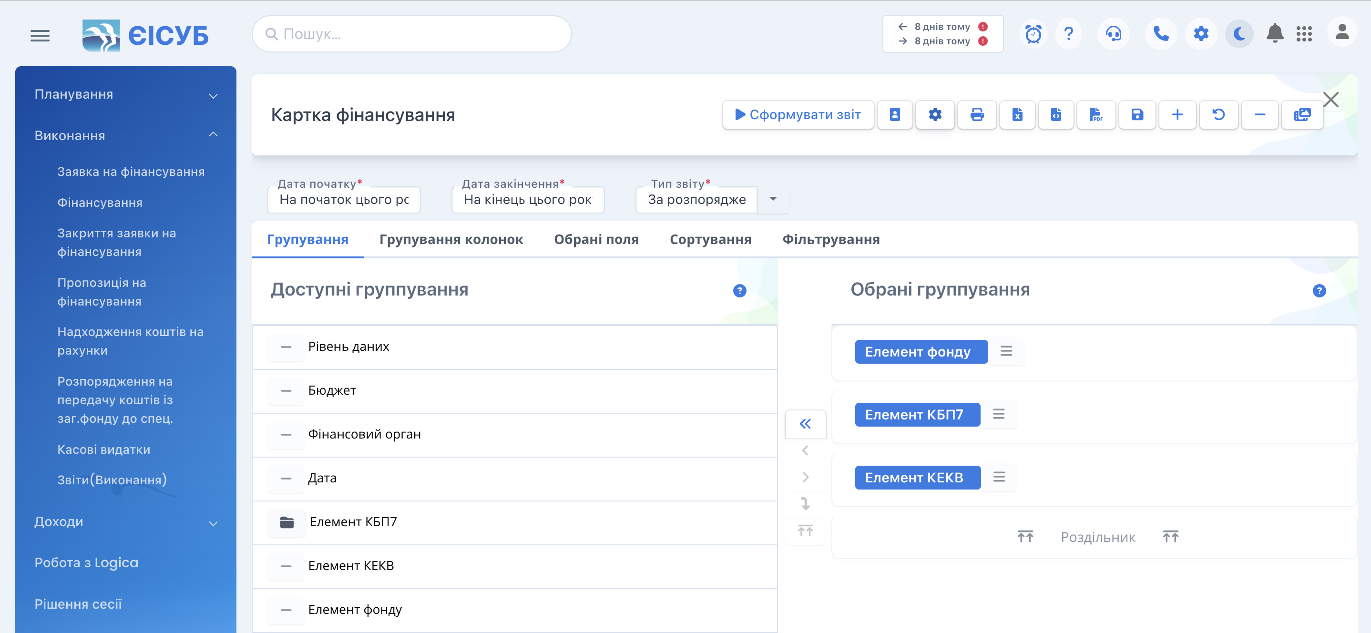Expand Планування sidebar section
1371x633 pixels.
coord(126,95)
